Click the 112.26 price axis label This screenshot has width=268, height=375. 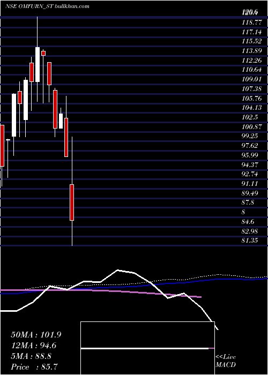pyautogui.click(x=251, y=61)
